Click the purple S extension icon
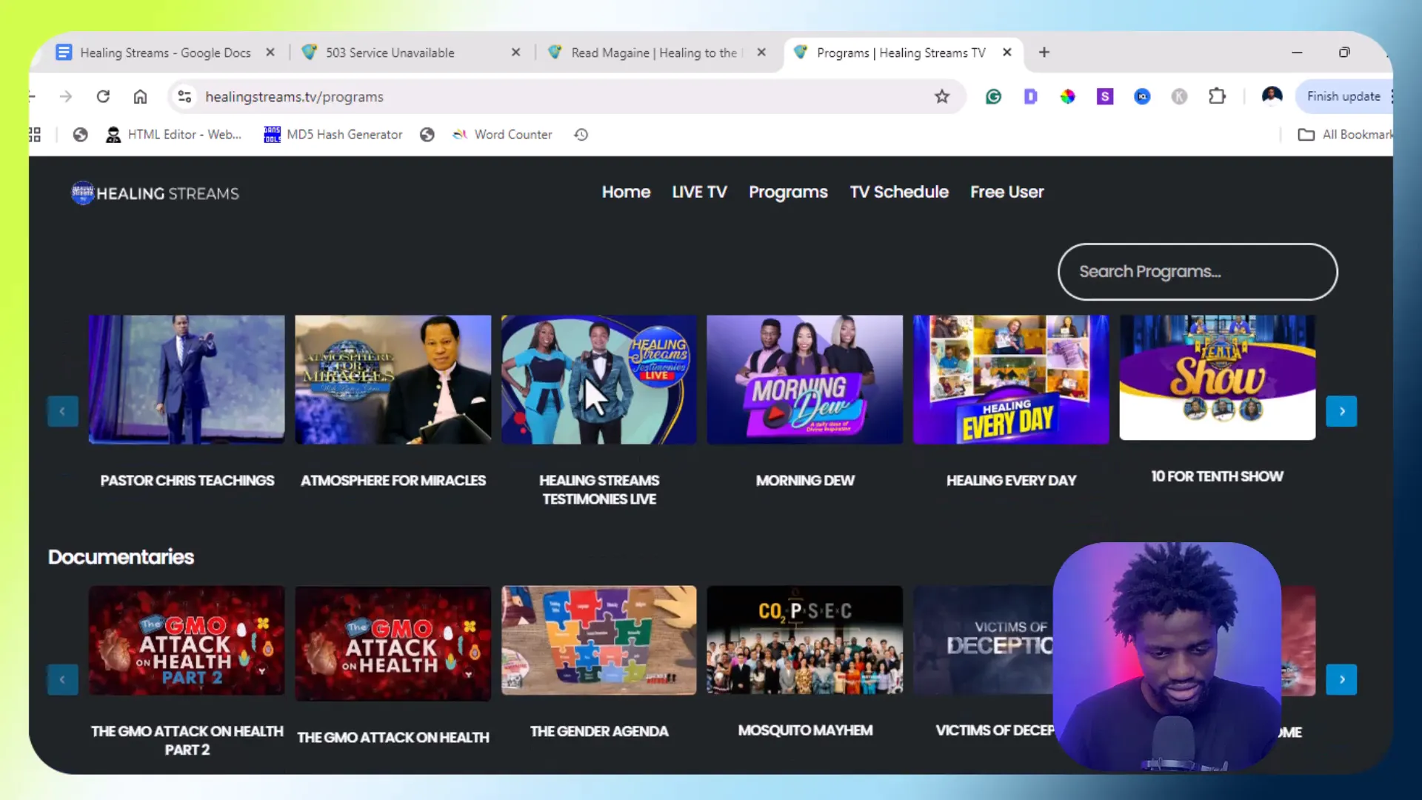Image resolution: width=1422 pixels, height=800 pixels. pyautogui.click(x=1105, y=96)
